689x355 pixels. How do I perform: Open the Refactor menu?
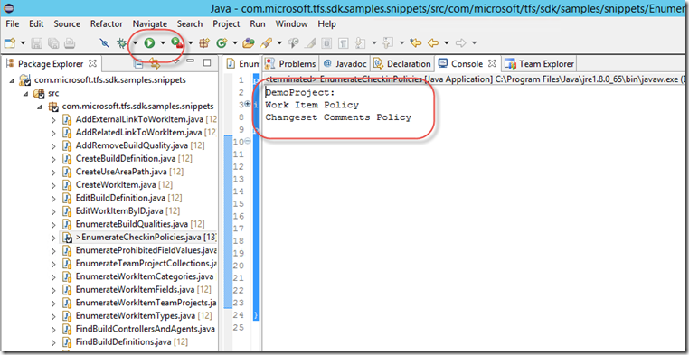[107, 23]
